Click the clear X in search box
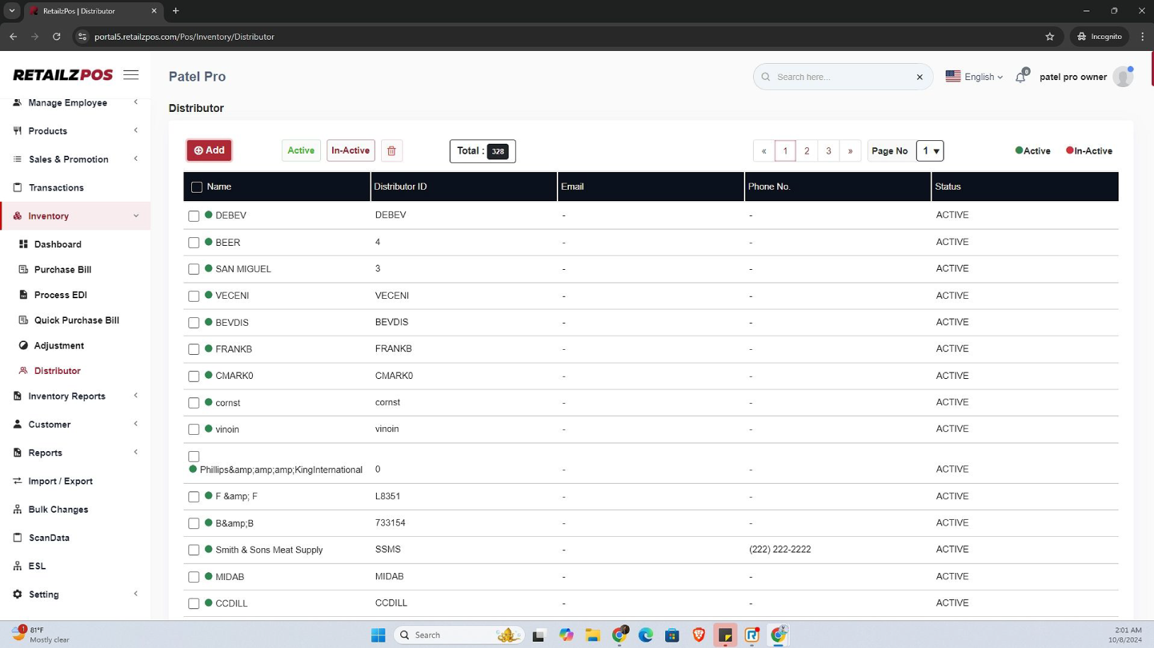Viewport: 1154px width, 648px height. point(920,77)
